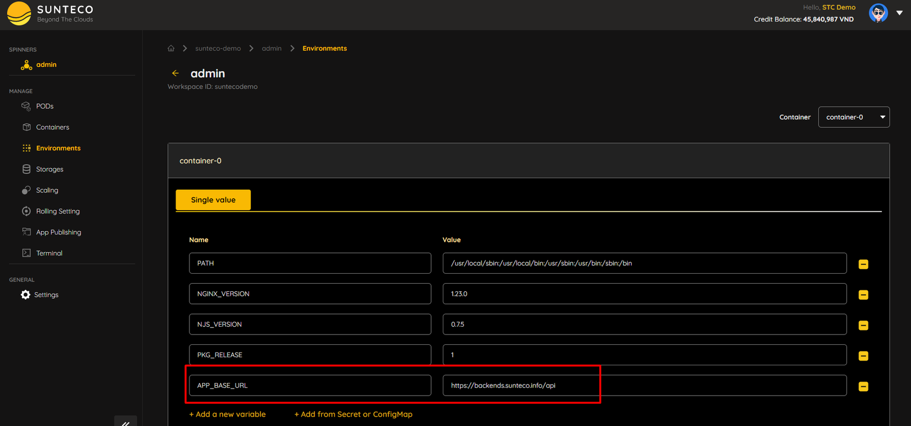The image size is (911, 426).
Task: Click the Environments grid icon
Action: pyautogui.click(x=27, y=148)
